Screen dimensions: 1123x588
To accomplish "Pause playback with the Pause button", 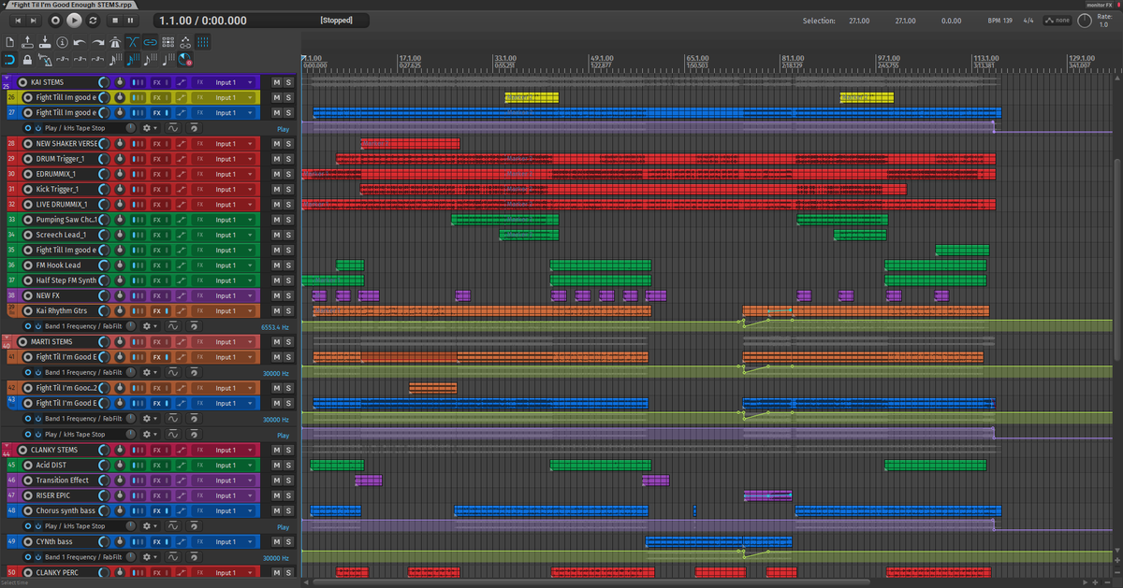I will 130,20.
